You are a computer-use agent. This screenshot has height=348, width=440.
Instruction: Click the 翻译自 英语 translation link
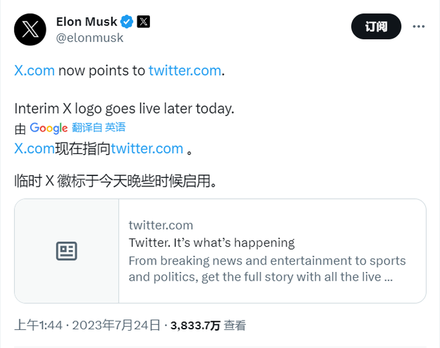(x=99, y=127)
